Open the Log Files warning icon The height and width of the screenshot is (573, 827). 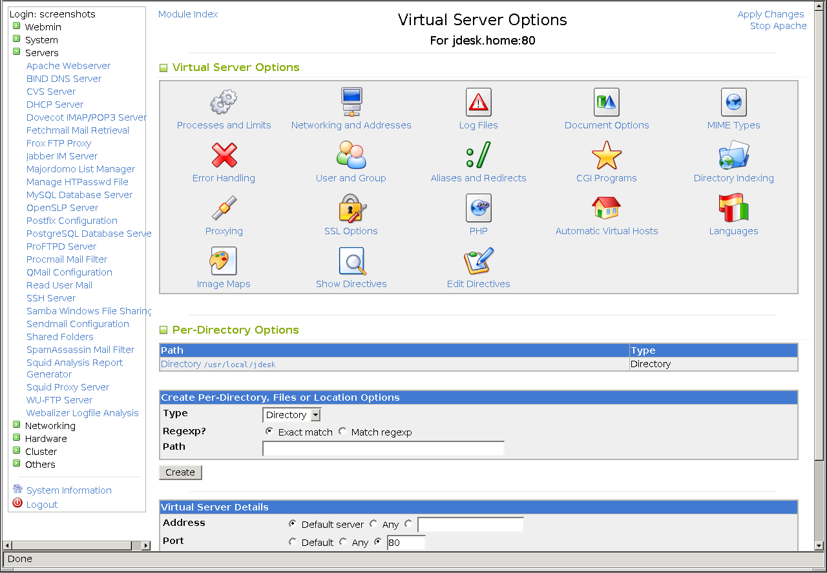point(478,102)
